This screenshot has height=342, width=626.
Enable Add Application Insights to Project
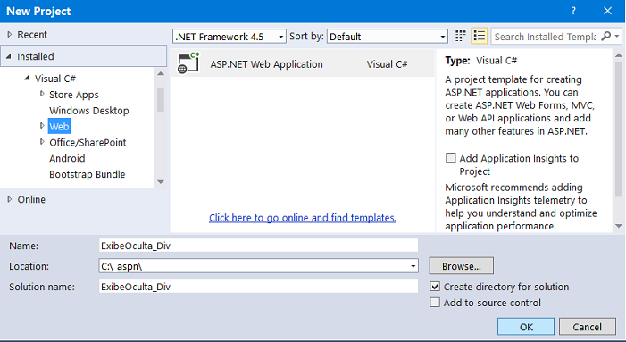(451, 158)
